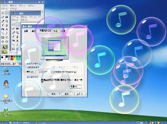Select the Free-Form Select tool in Paint
The width and height of the screenshot is (167, 124).
(x=3, y=13)
